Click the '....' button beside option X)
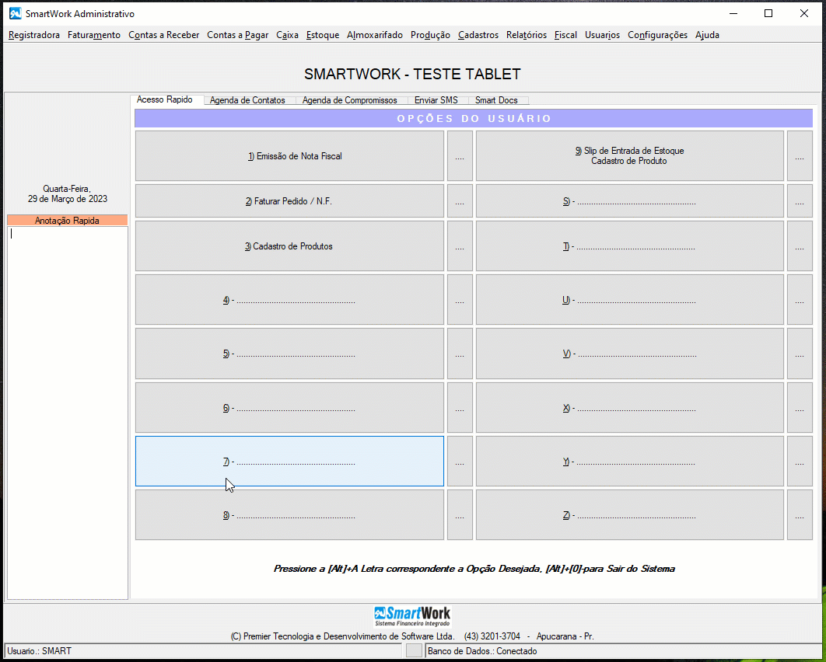Screen dimensions: 826x662 click(x=800, y=407)
